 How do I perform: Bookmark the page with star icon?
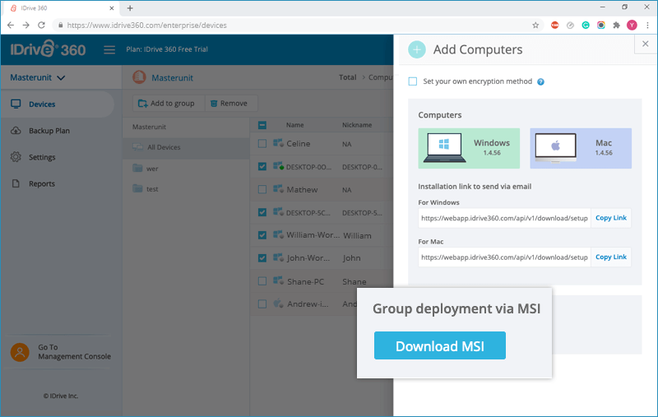[x=535, y=25]
